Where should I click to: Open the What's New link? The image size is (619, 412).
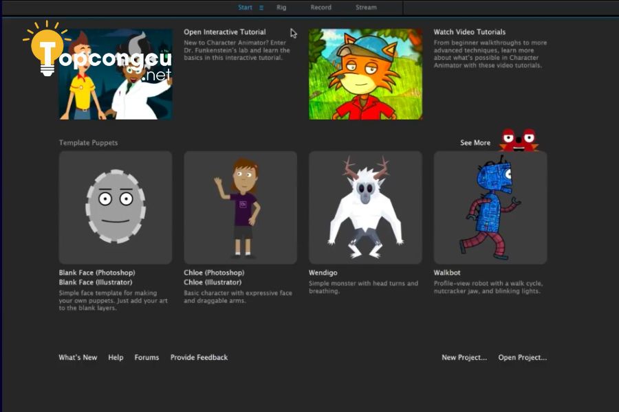pyautogui.click(x=78, y=358)
